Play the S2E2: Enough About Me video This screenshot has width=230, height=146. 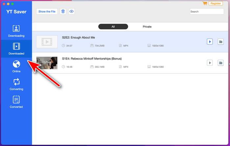pos(210,42)
